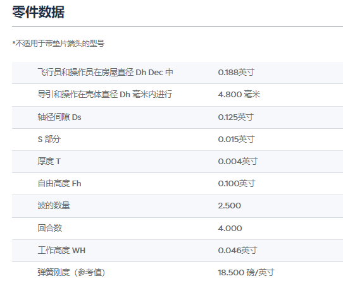The height and width of the screenshot is (293, 343).
Task: Select the 18.500 磅/英寸 spring rate value
Action: (x=246, y=272)
